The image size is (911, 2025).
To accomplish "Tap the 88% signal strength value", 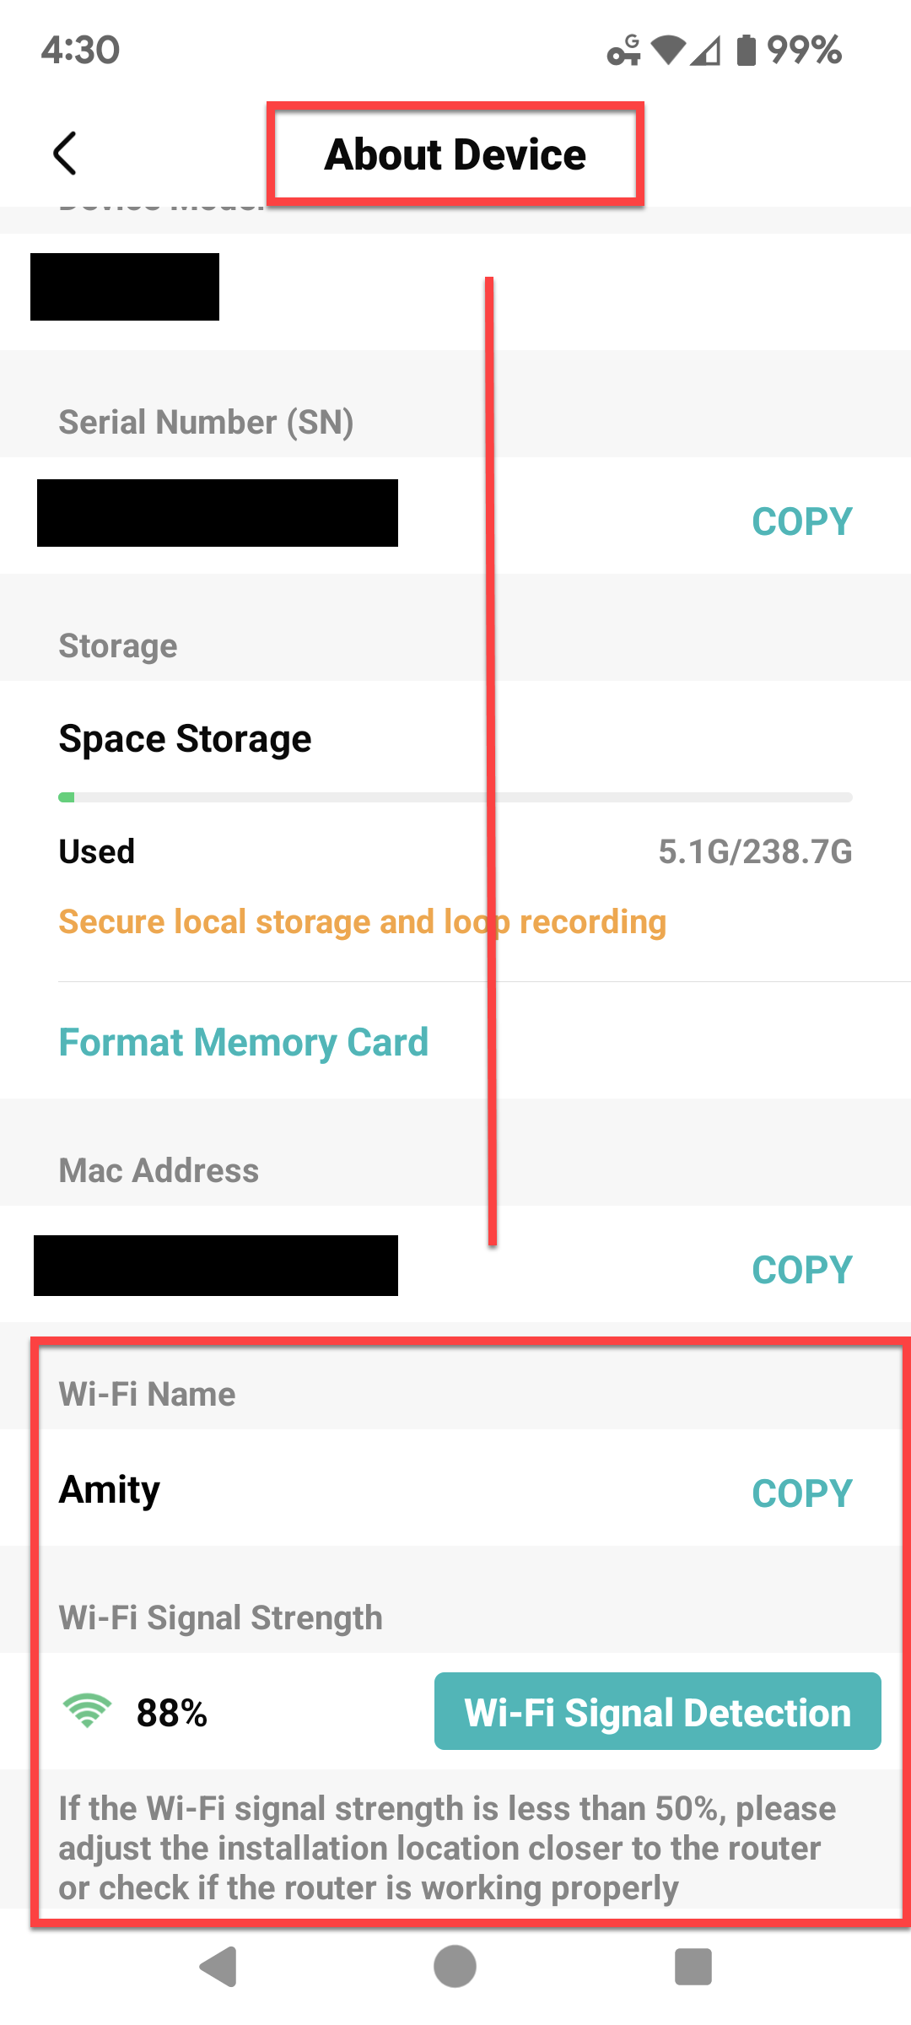I will click(172, 1713).
